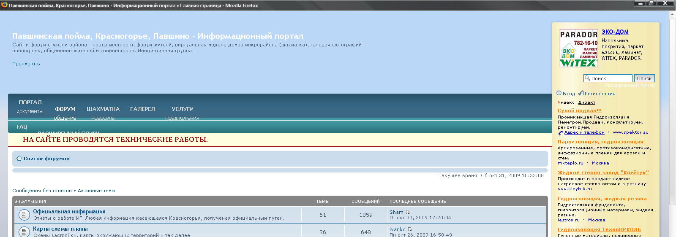The image size is (676, 237).
Task: Open the Гидроизоляция ТехноНИКОЛЬ ad
Action: [x=599, y=229]
